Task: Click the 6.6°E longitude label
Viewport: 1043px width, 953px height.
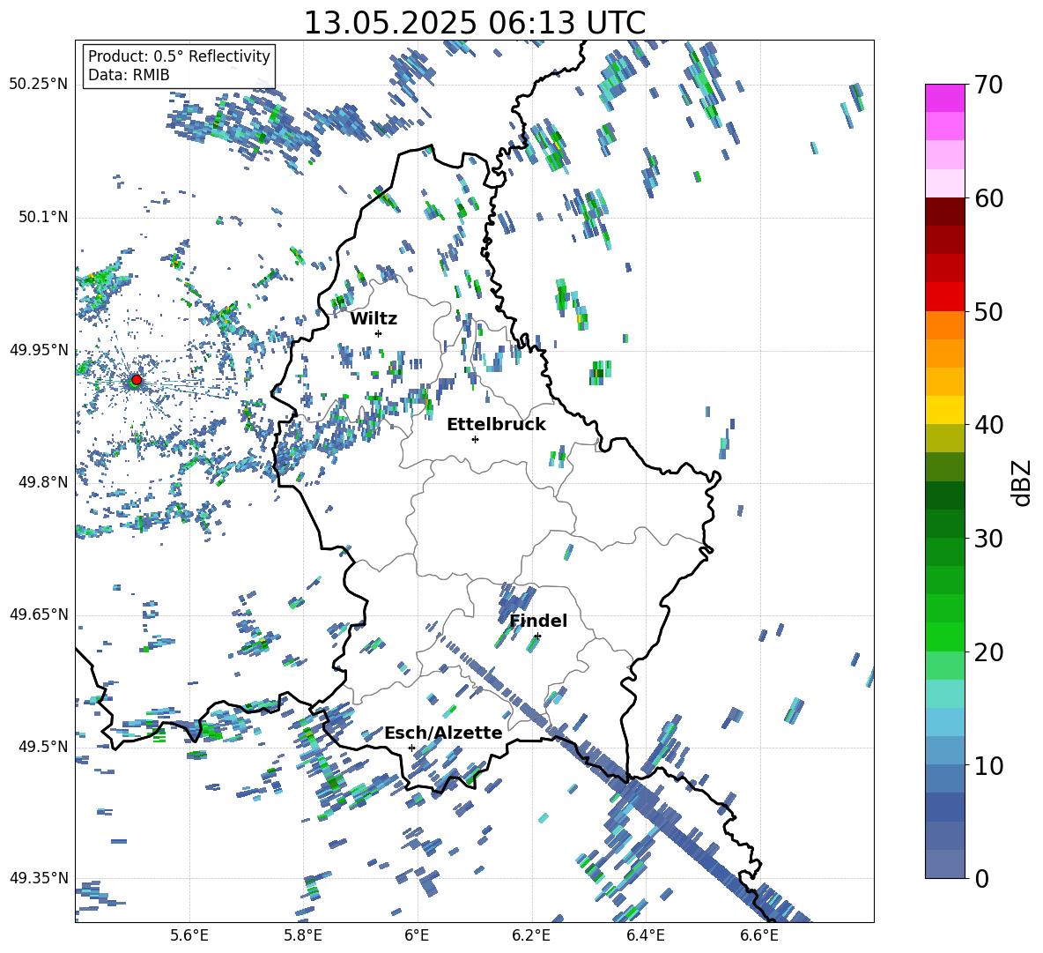Action: (759, 935)
